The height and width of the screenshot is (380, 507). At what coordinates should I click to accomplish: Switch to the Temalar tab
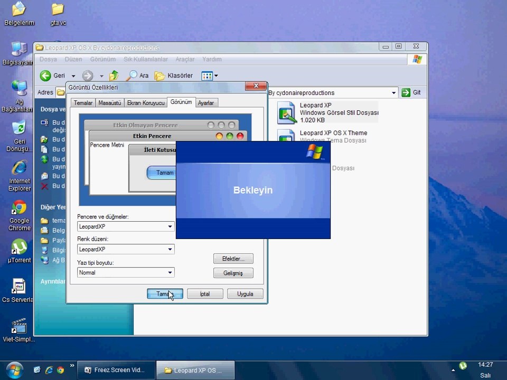[83, 103]
